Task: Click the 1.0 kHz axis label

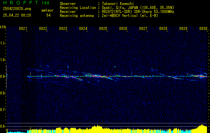Action: [3, 60]
